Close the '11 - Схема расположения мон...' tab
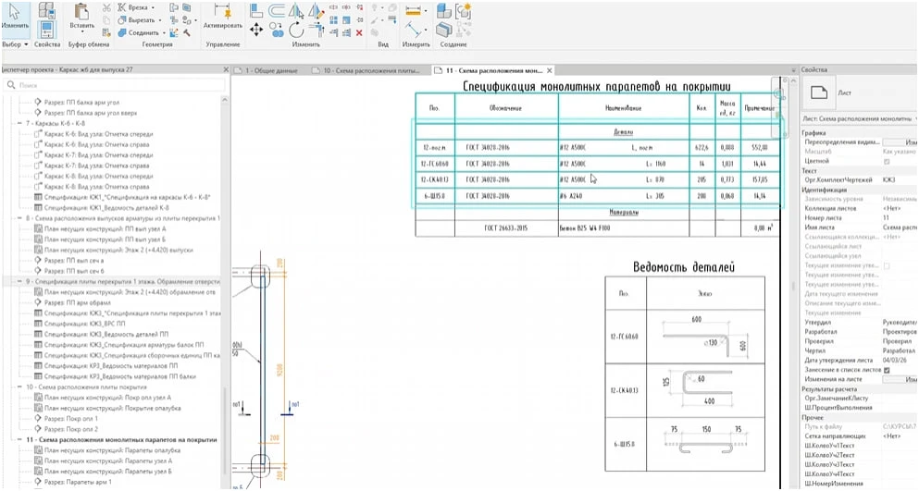 (x=549, y=70)
